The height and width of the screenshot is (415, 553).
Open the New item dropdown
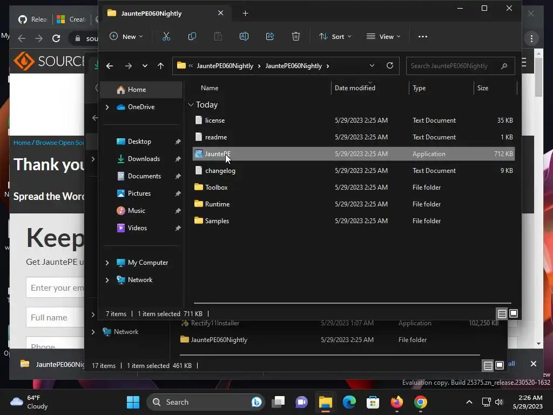click(x=126, y=36)
